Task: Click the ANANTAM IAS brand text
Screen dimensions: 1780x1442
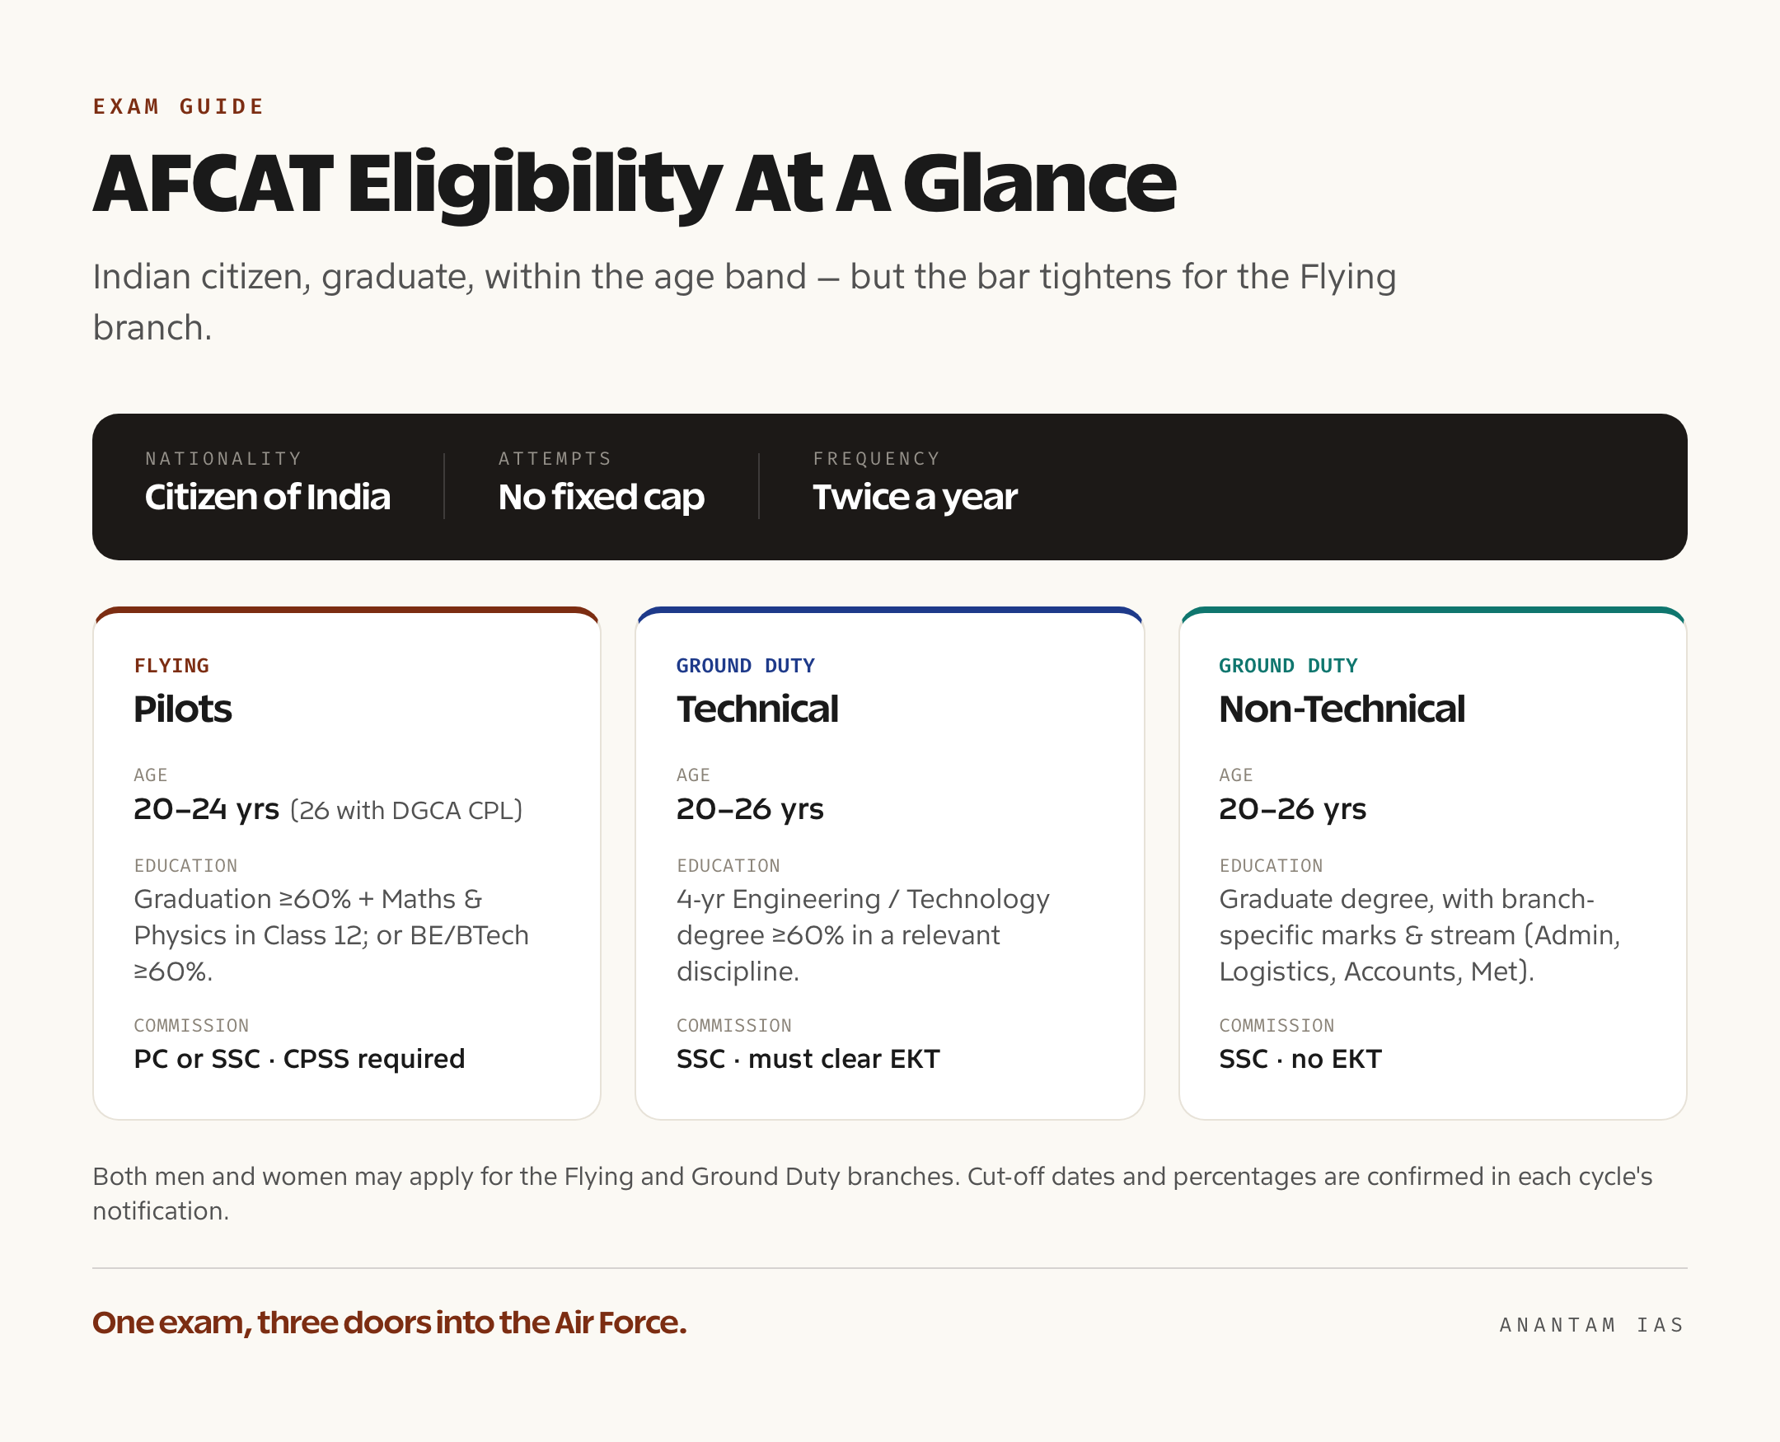Action: (1592, 1325)
